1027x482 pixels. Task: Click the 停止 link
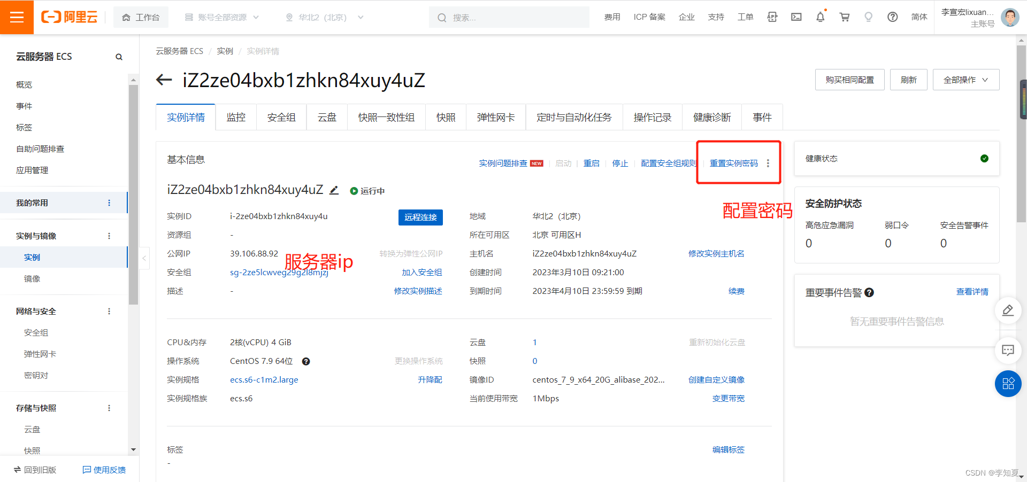tap(620, 164)
